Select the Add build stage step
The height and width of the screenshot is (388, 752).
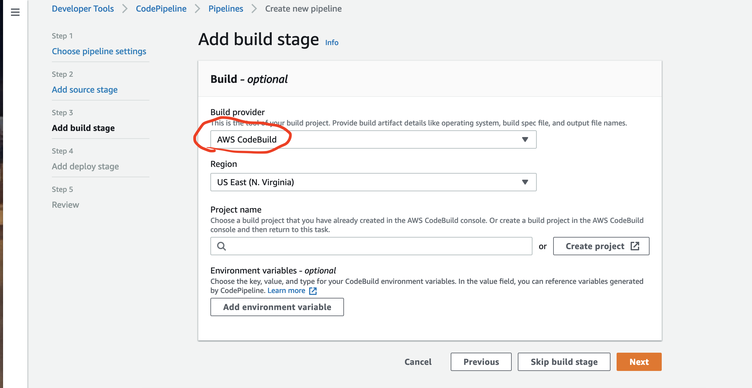(x=83, y=128)
